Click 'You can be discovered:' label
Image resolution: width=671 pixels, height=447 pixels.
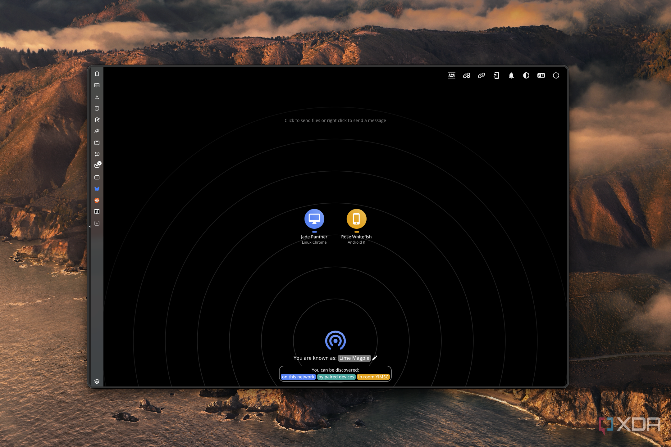[335, 370]
